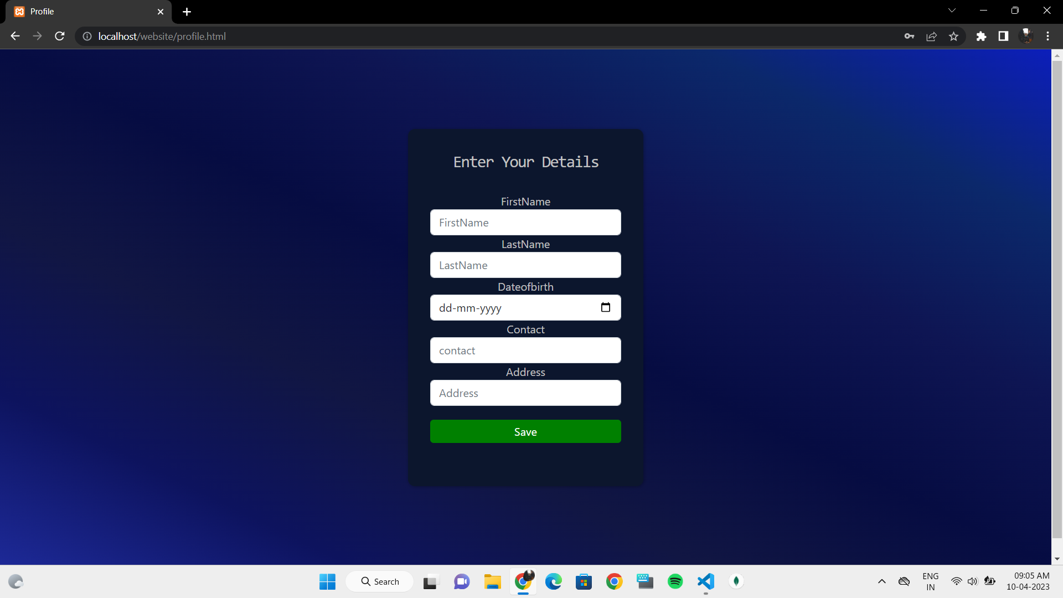Open the Chat app from taskbar

462,581
